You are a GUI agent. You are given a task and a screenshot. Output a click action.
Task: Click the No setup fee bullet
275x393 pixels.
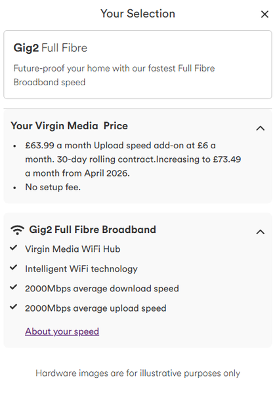pos(53,187)
